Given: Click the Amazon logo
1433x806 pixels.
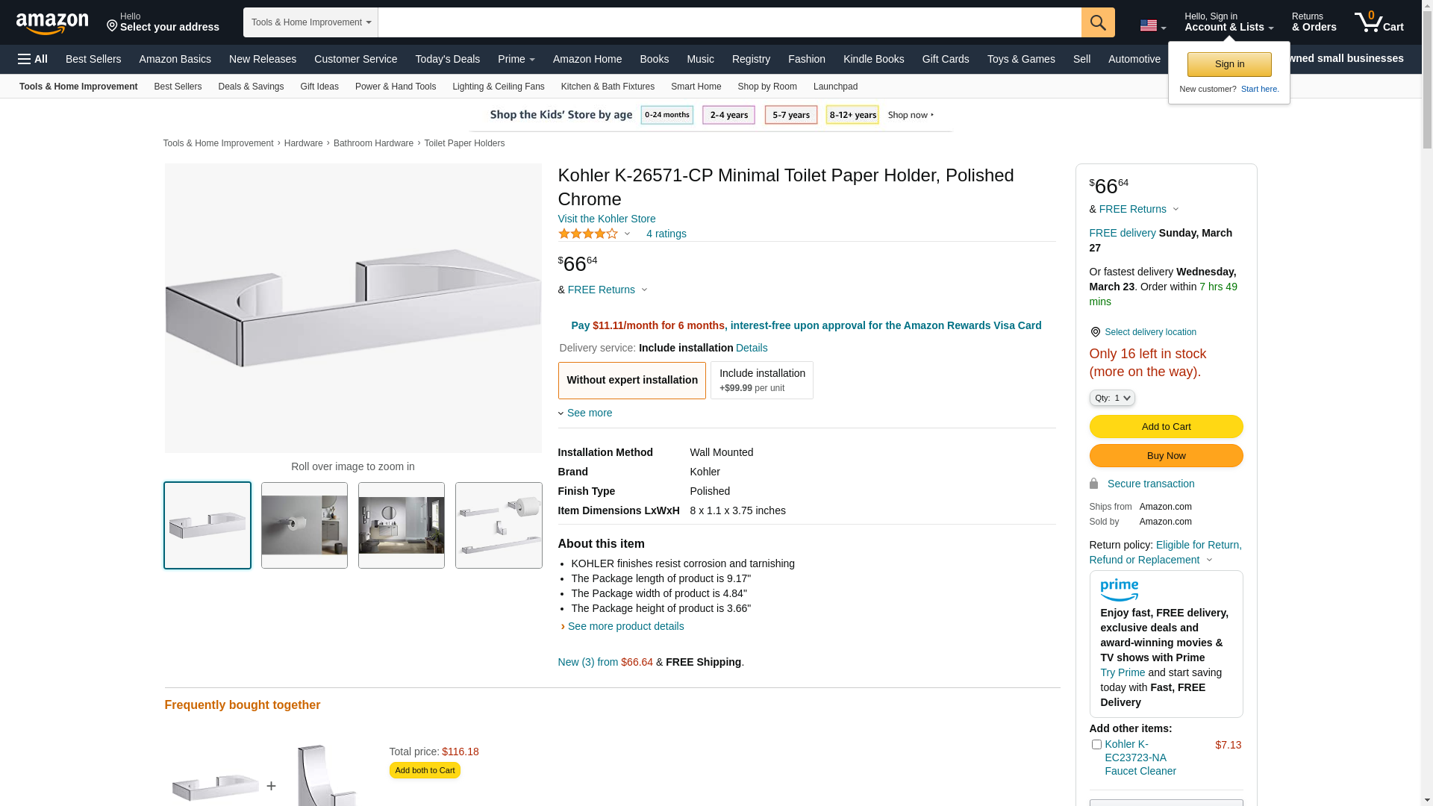Looking at the screenshot, I should click(52, 24).
